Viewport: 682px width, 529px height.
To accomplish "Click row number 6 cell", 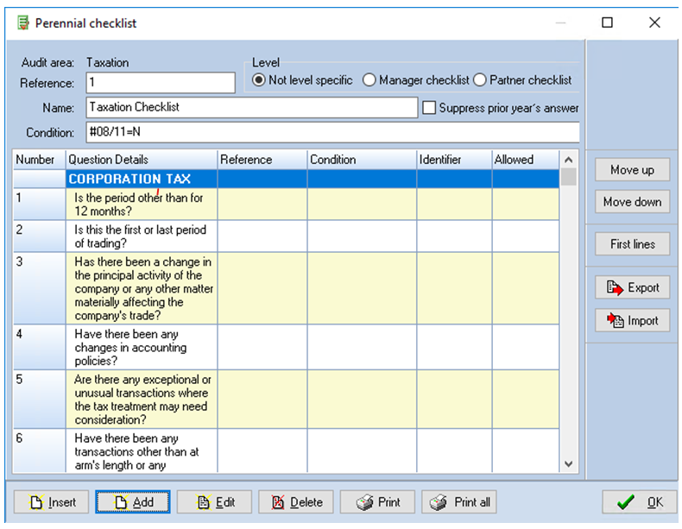I will pyautogui.click(x=40, y=450).
